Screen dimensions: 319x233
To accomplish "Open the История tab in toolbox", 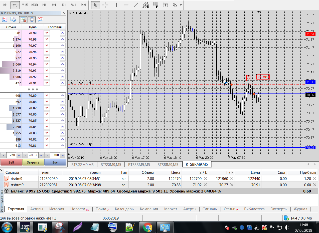I will pos(57,209).
